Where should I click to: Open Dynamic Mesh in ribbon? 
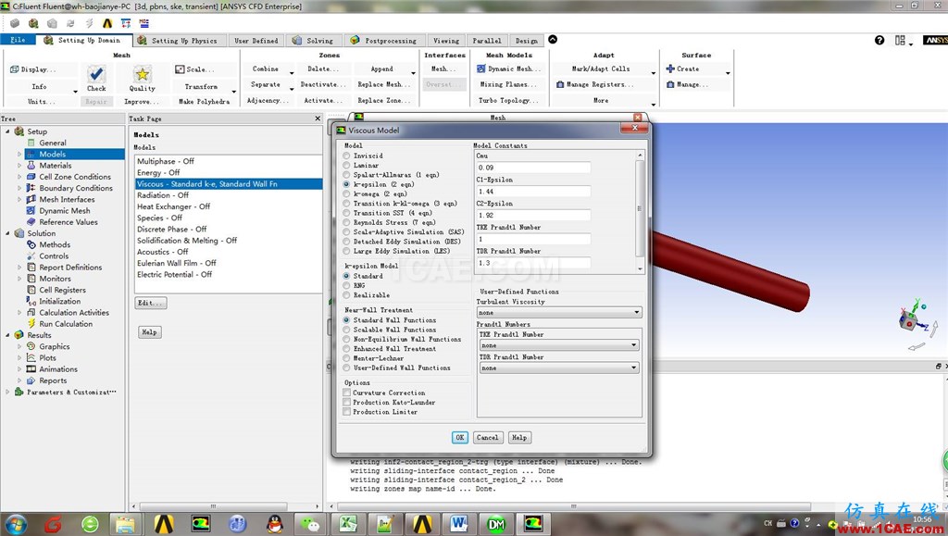click(x=509, y=69)
